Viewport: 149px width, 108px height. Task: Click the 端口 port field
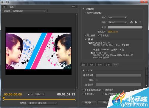click(97, 80)
